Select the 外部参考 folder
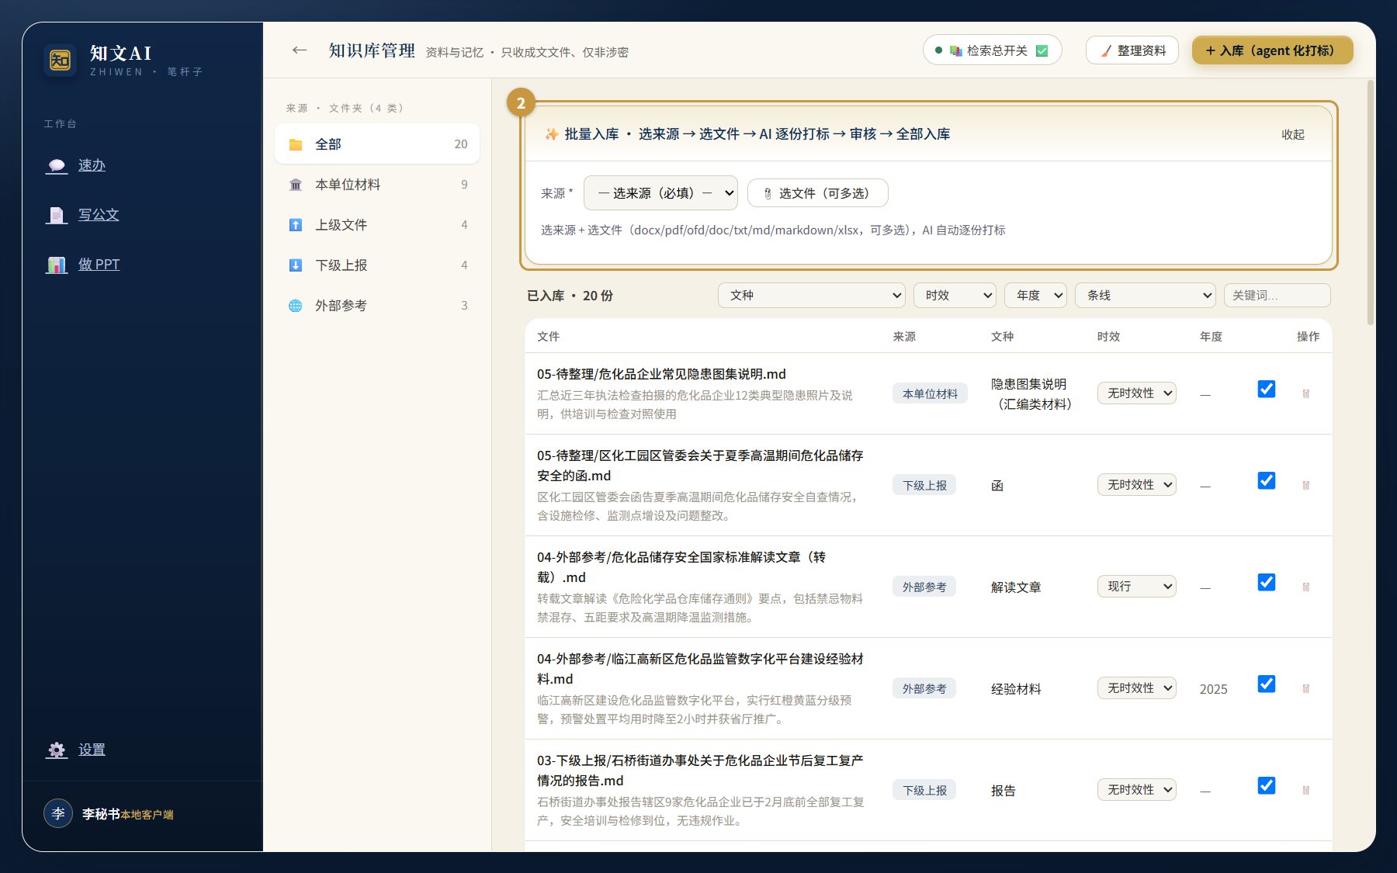 point(377,305)
